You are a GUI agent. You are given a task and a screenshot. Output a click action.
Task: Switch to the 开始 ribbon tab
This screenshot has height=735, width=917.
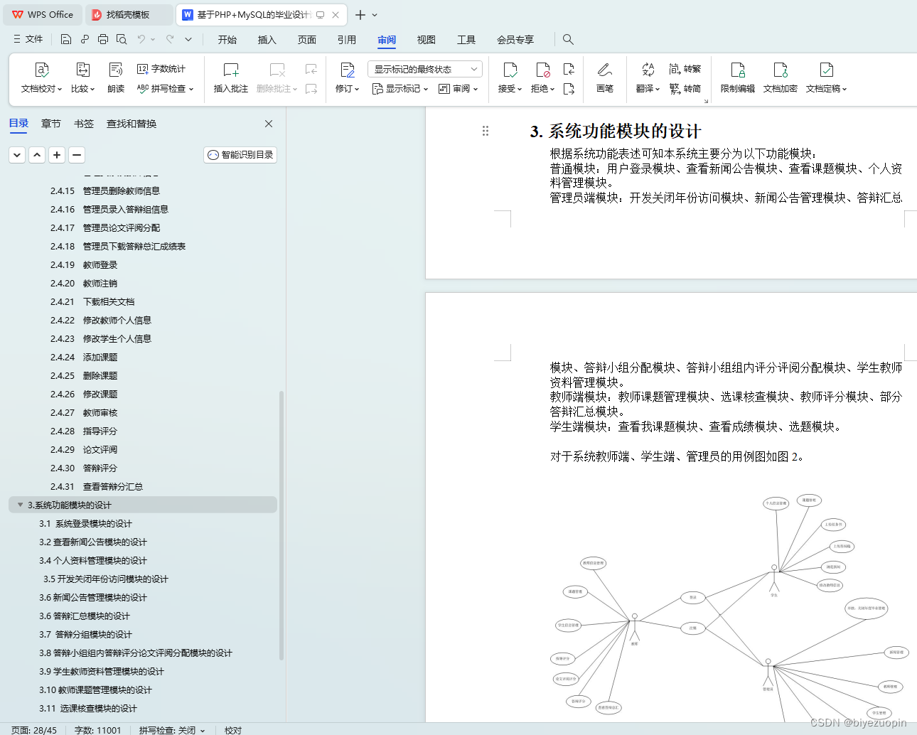pos(227,40)
